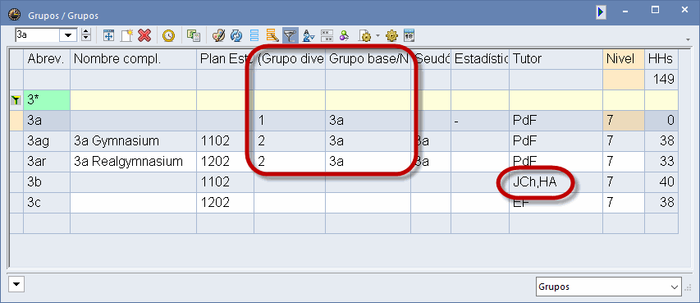Click the 3* filter text field
Image resolution: width=700 pixels, height=303 pixels.
[47, 100]
